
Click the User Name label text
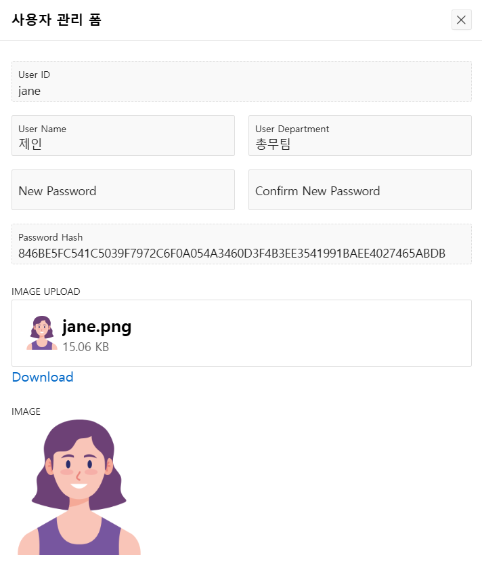tap(43, 129)
